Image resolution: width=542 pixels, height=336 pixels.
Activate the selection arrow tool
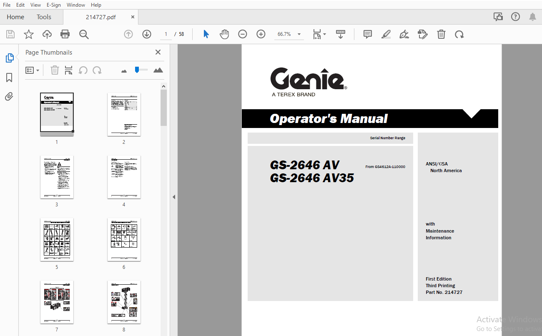(206, 34)
